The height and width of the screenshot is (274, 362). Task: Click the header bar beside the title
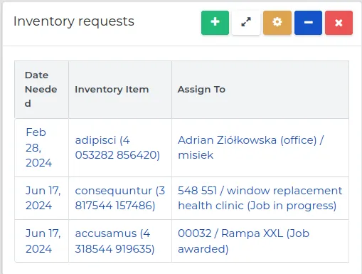coord(168,23)
